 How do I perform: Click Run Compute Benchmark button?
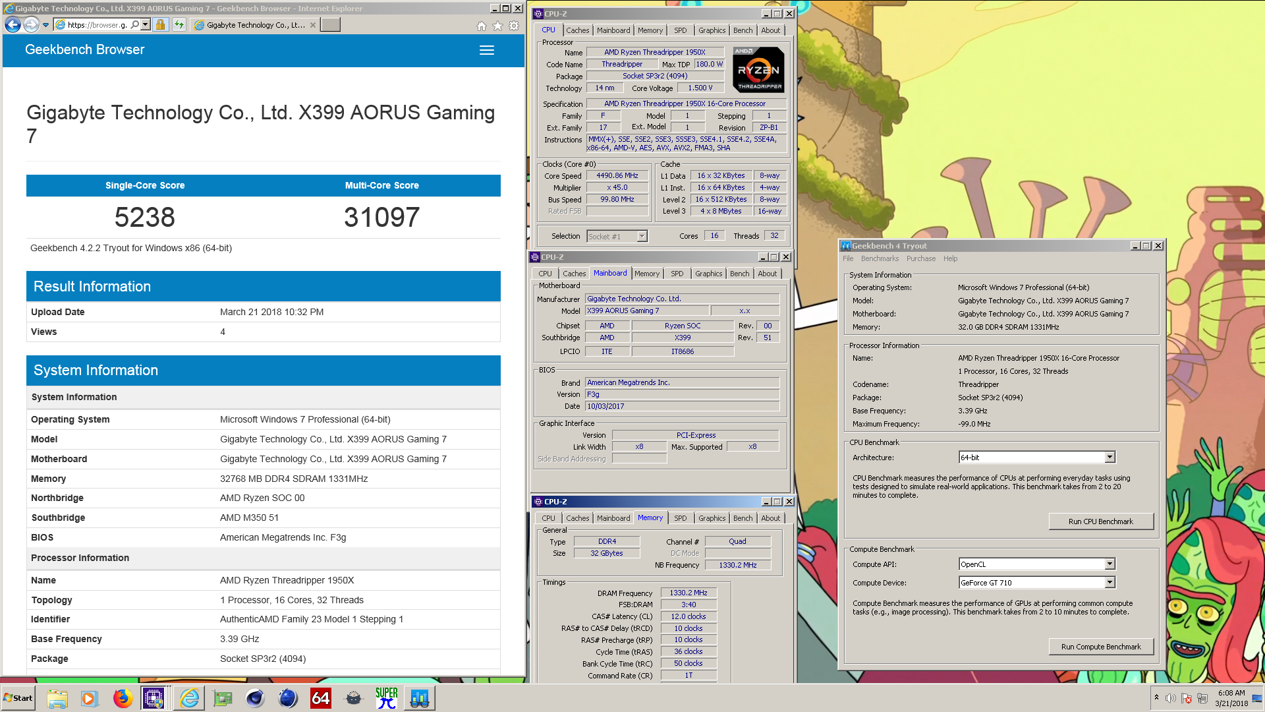tap(1101, 647)
